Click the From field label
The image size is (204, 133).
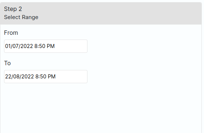[11, 33]
